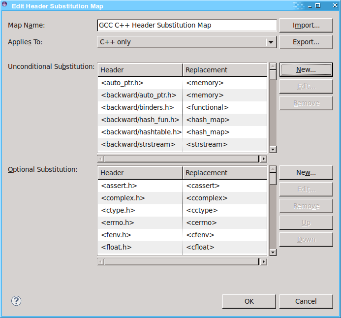The width and height of the screenshot is (341, 318).
Task: Click the unconditional table vertical scrollbar thumb
Action: (x=273, y=75)
